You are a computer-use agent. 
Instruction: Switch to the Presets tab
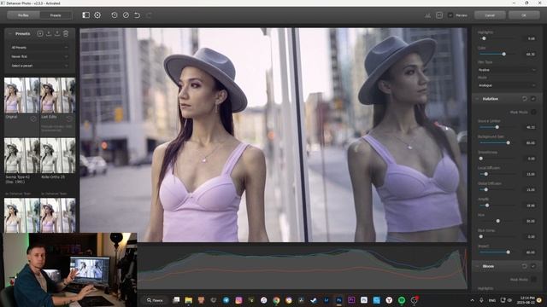point(56,15)
